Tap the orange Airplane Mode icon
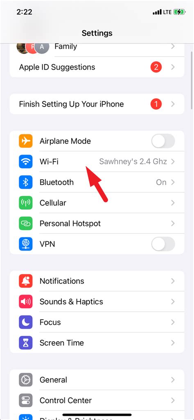Image resolution: width=194 pixels, height=420 pixels. (x=26, y=141)
